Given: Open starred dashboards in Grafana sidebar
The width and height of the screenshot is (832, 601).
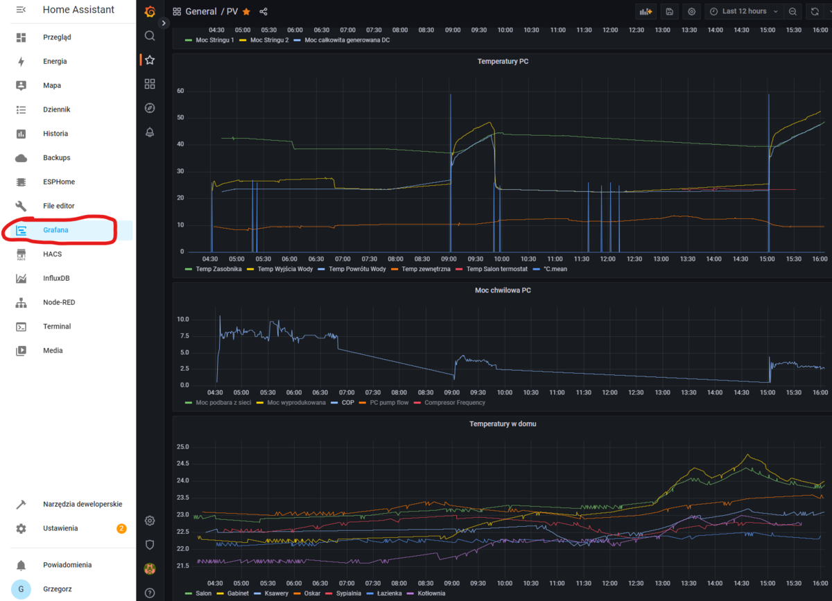Looking at the screenshot, I should click(x=150, y=60).
